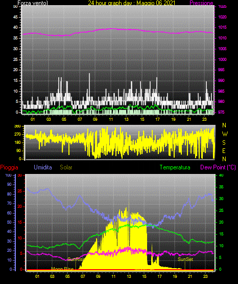The height and width of the screenshot is (284, 238).
Task: Click hour label 09 under wind chart
Action: (95, 119)
